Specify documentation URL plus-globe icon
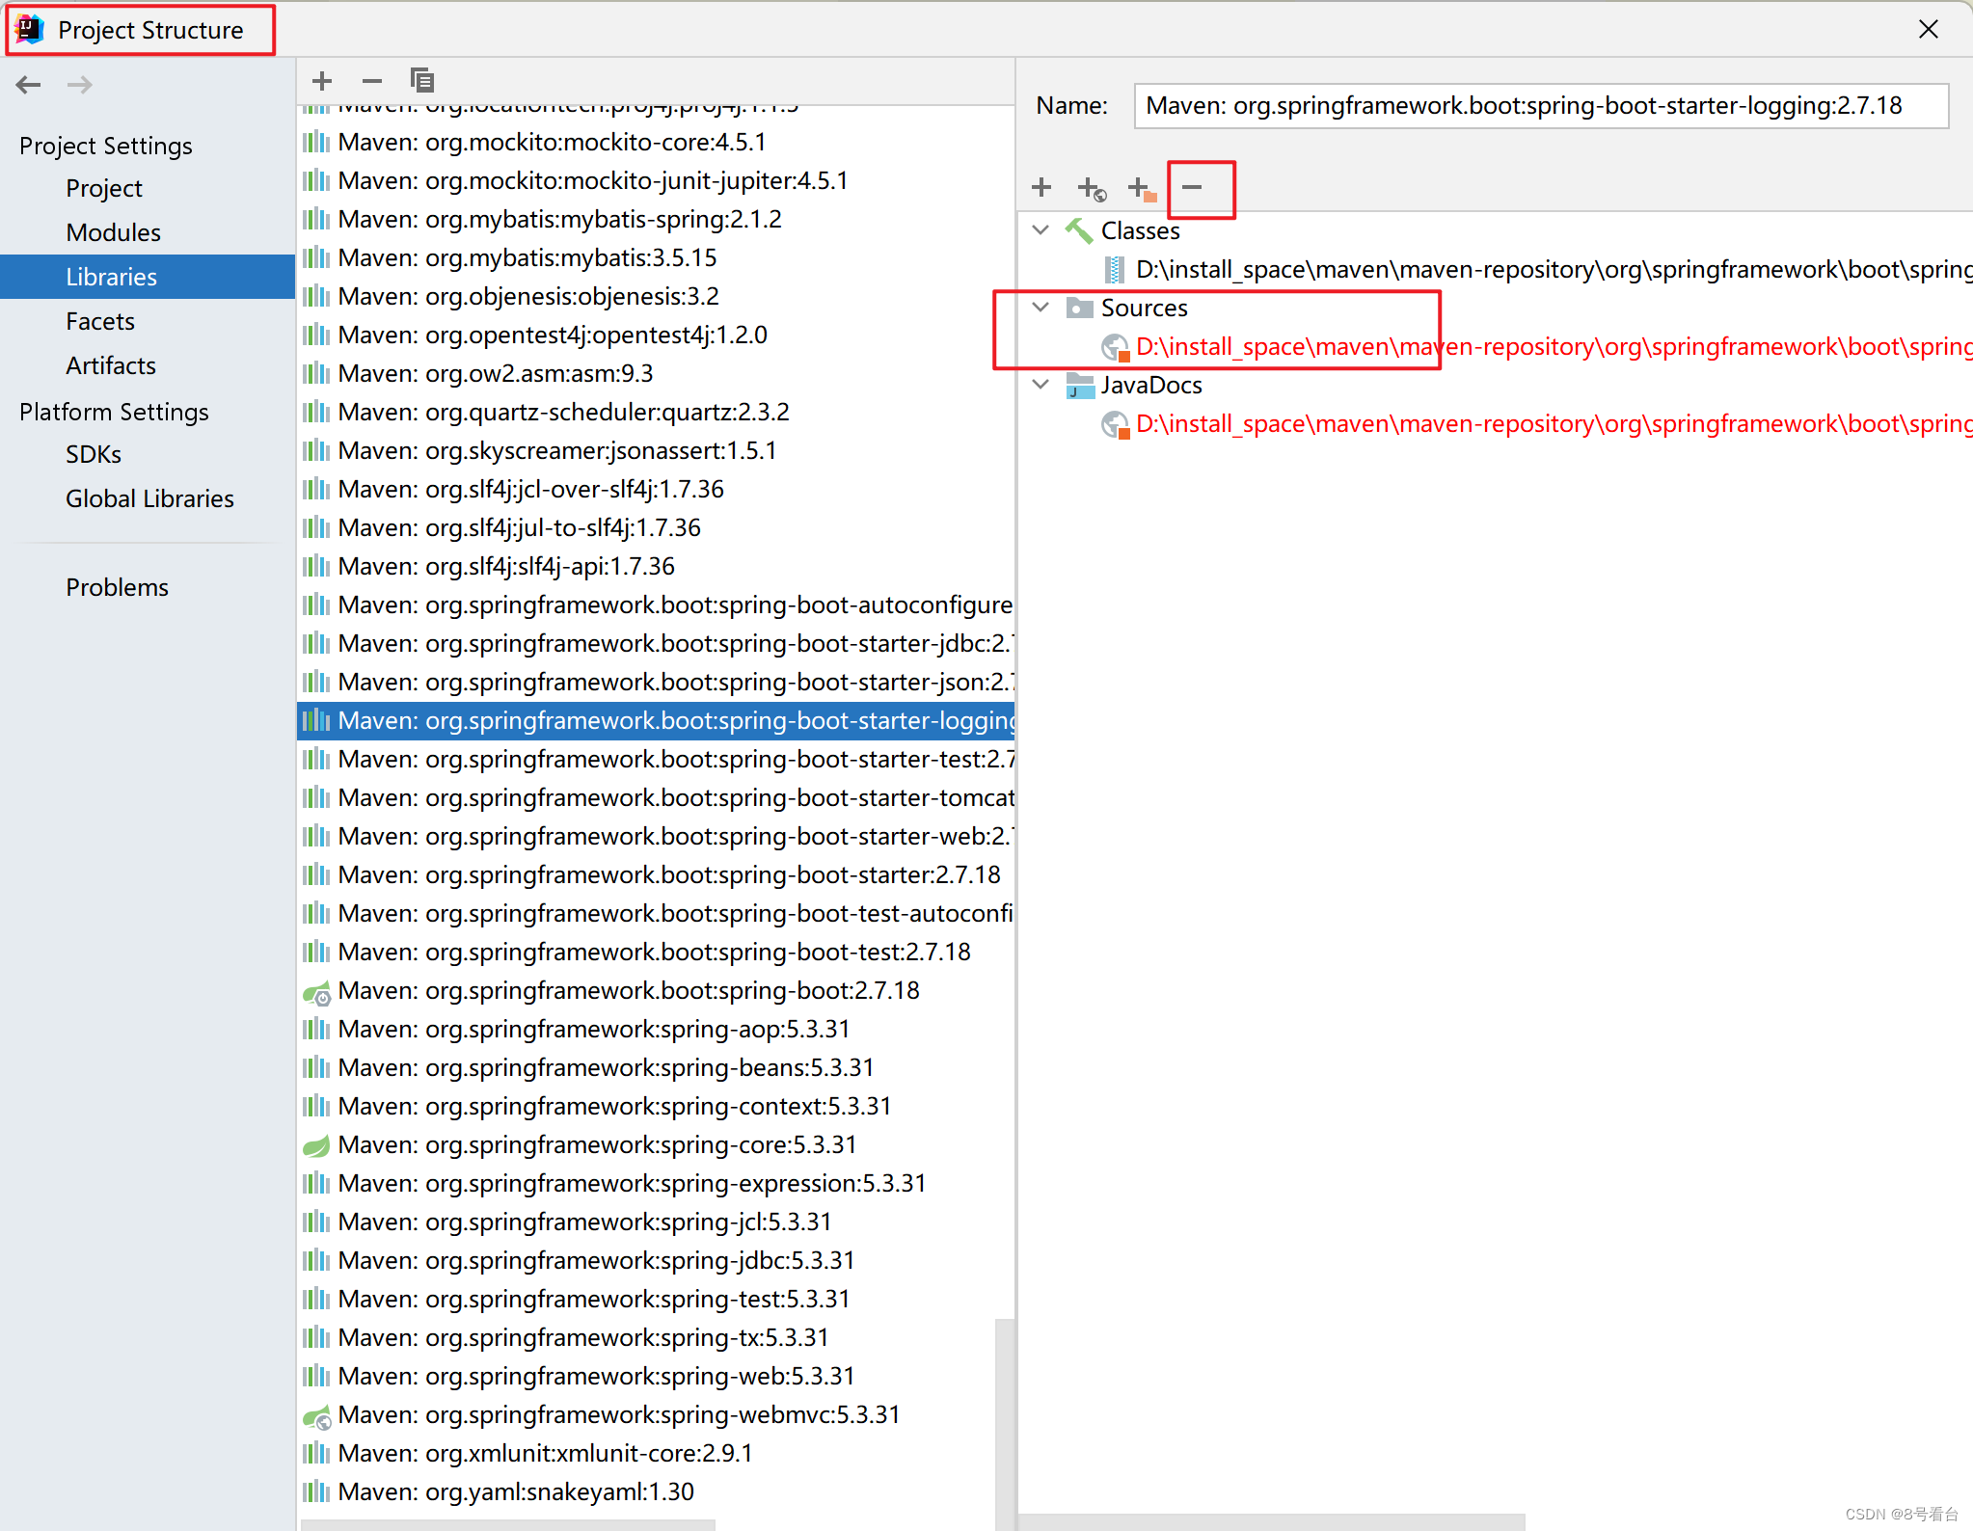 (x=1092, y=188)
